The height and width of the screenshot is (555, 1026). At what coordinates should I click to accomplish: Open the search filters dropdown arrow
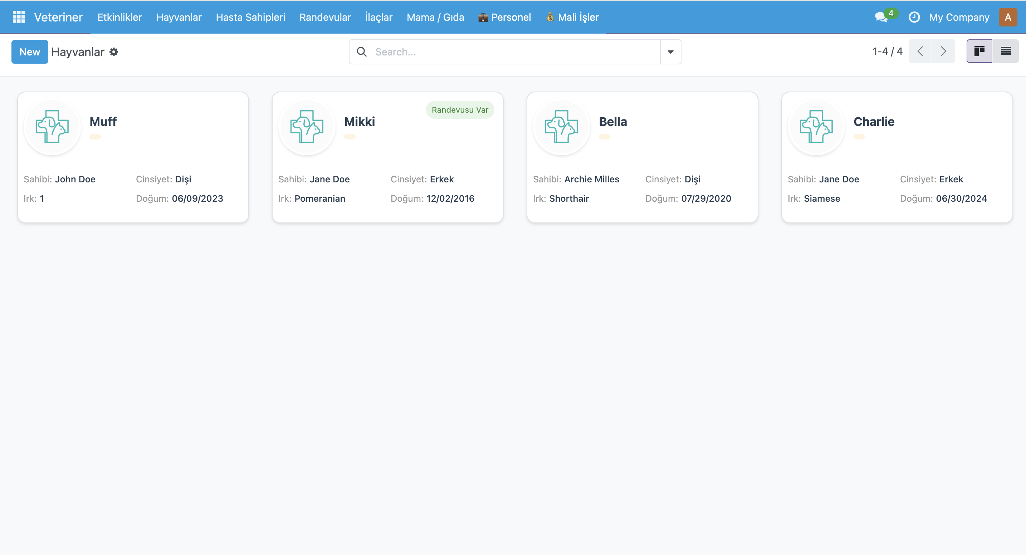tap(670, 52)
